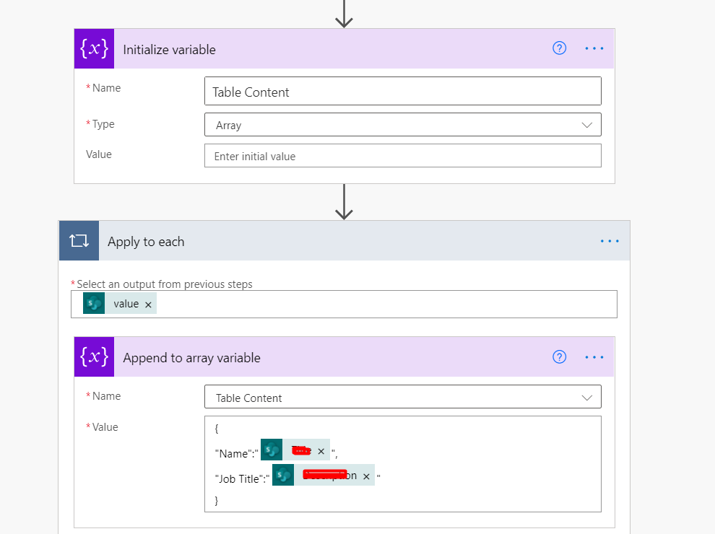Open the Initialize variable ellipsis menu
Image resolution: width=715 pixels, height=534 pixels.
[594, 48]
